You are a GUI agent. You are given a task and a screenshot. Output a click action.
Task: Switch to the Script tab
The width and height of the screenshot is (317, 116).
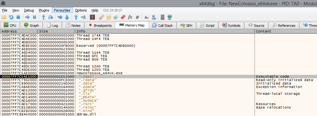click(x=207, y=26)
